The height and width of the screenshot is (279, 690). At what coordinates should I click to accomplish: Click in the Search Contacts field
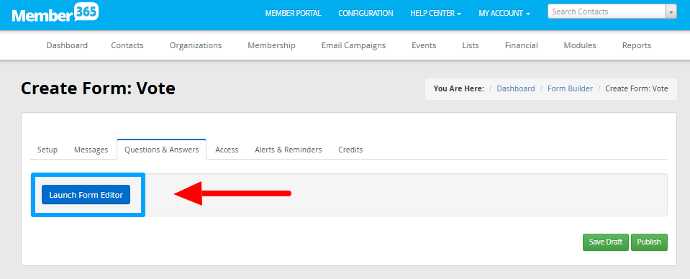[x=607, y=12]
